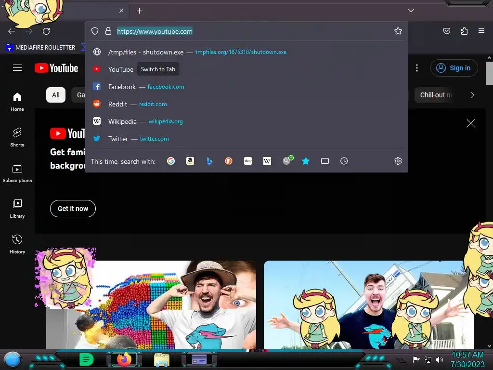Screen dimensions: 493x370
Task: List all tabs with dropdown arrow
Action: click(x=411, y=11)
